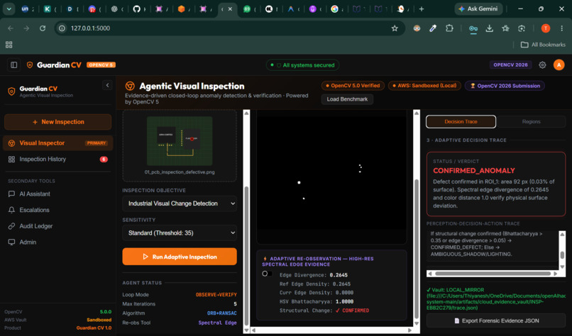This screenshot has height=336, width=572.
Task: Click the Inspection History grid icon
Action: point(11,159)
